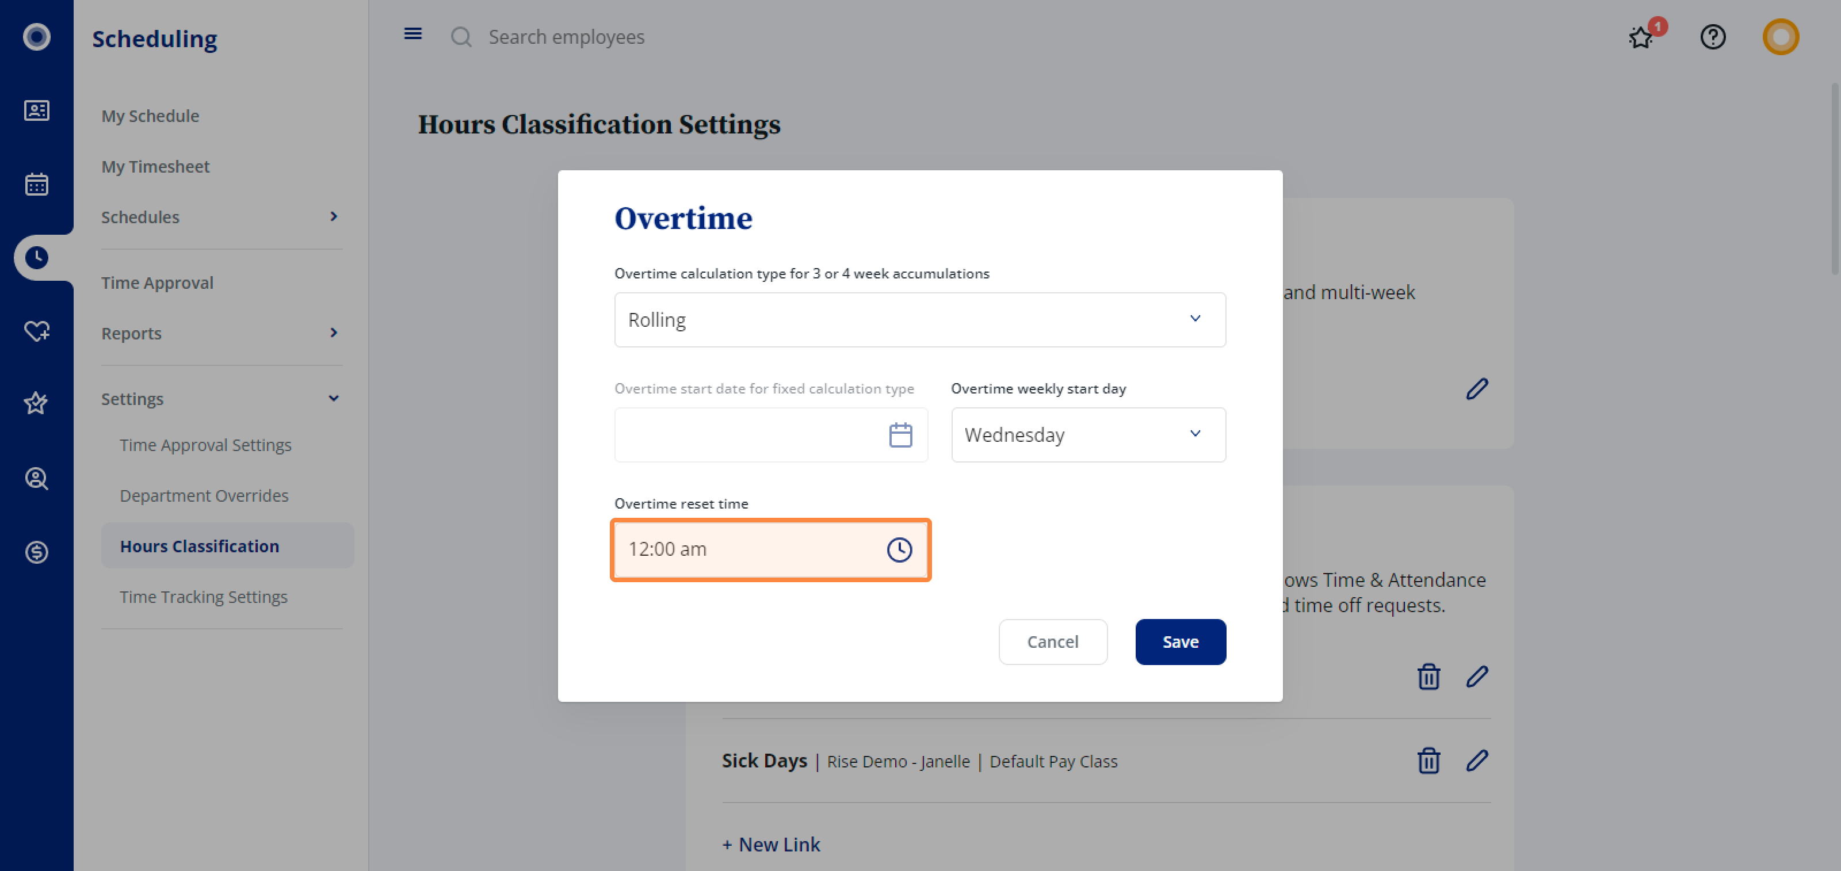Save the Overtime settings
1841x871 pixels.
1180,641
